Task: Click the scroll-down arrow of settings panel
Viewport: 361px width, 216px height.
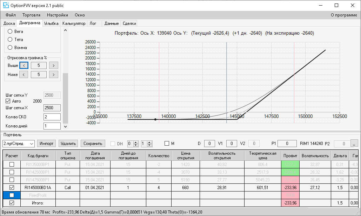Action: click(65, 126)
